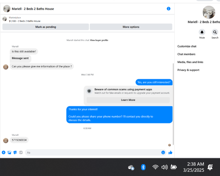Viewport: 220px width, 176px height.
Task: Click 'Can you please give me information' message
Action: (42, 67)
